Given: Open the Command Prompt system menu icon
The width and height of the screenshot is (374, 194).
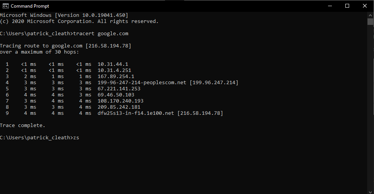Looking at the screenshot, I should point(5,6).
